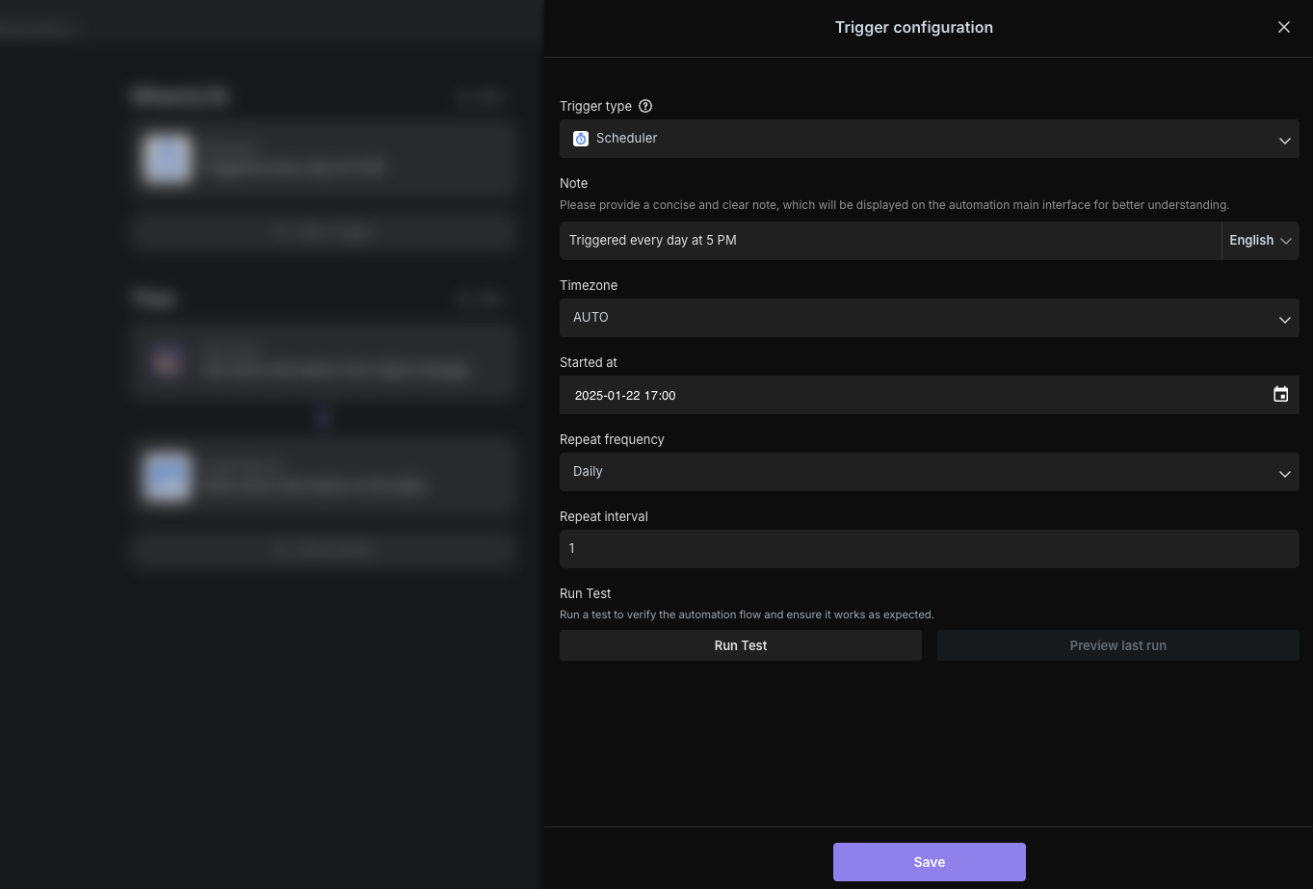Click the Trigger configuration title
The height and width of the screenshot is (889, 1313).
pyautogui.click(x=913, y=27)
